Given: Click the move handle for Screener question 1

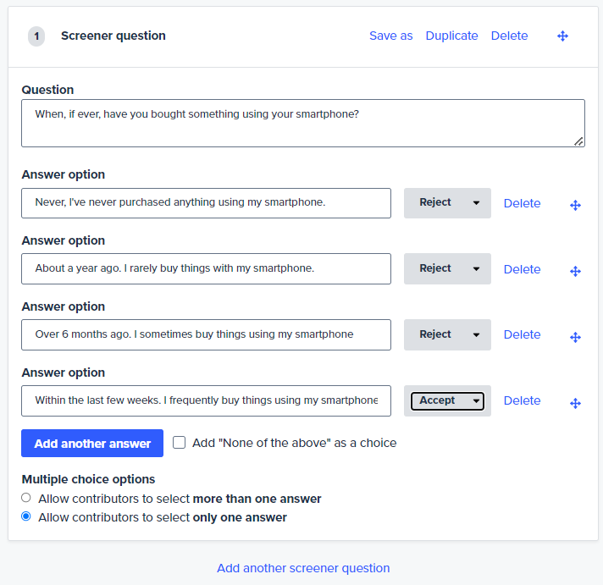Looking at the screenshot, I should click(x=562, y=36).
